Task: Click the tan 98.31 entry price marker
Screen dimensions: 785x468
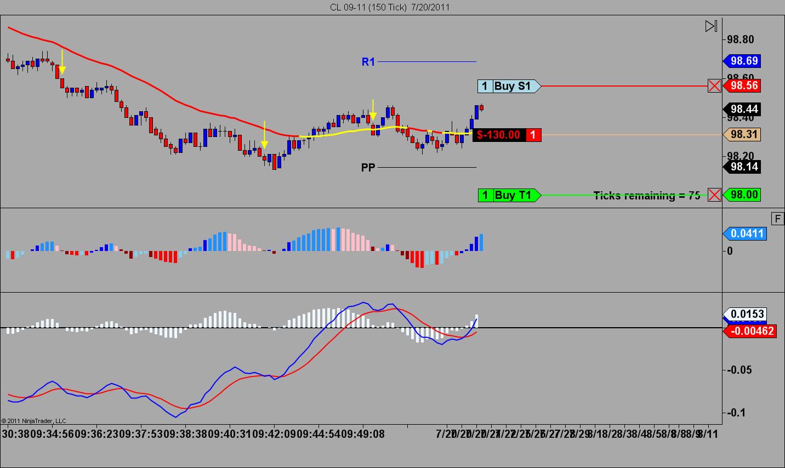Action: 742,134
